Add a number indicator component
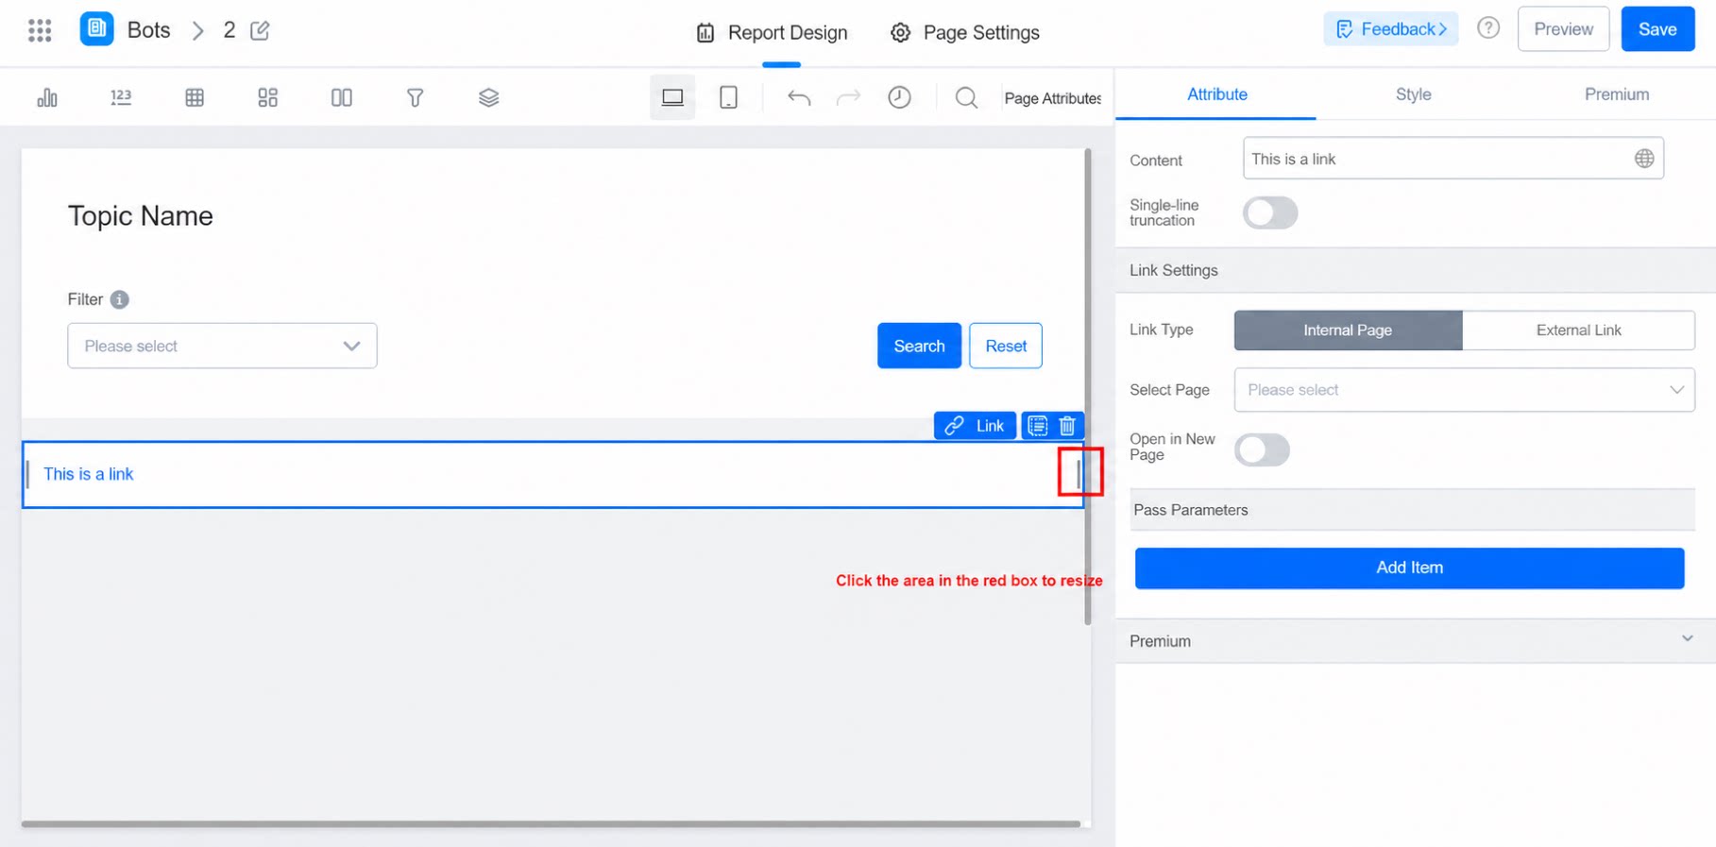 click(121, 97)
